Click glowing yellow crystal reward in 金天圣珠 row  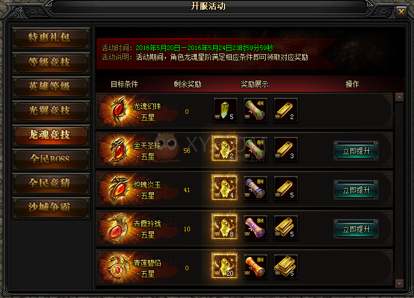tap(225, 149)
